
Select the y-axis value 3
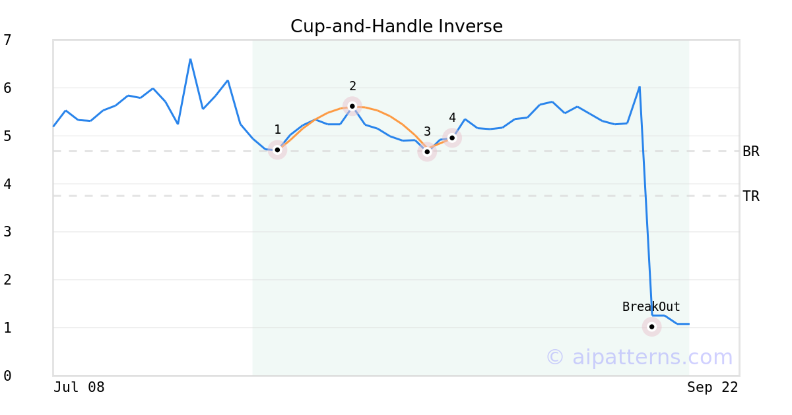7,232
